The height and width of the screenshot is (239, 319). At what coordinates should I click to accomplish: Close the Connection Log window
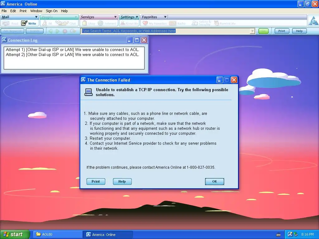(144, 40)
